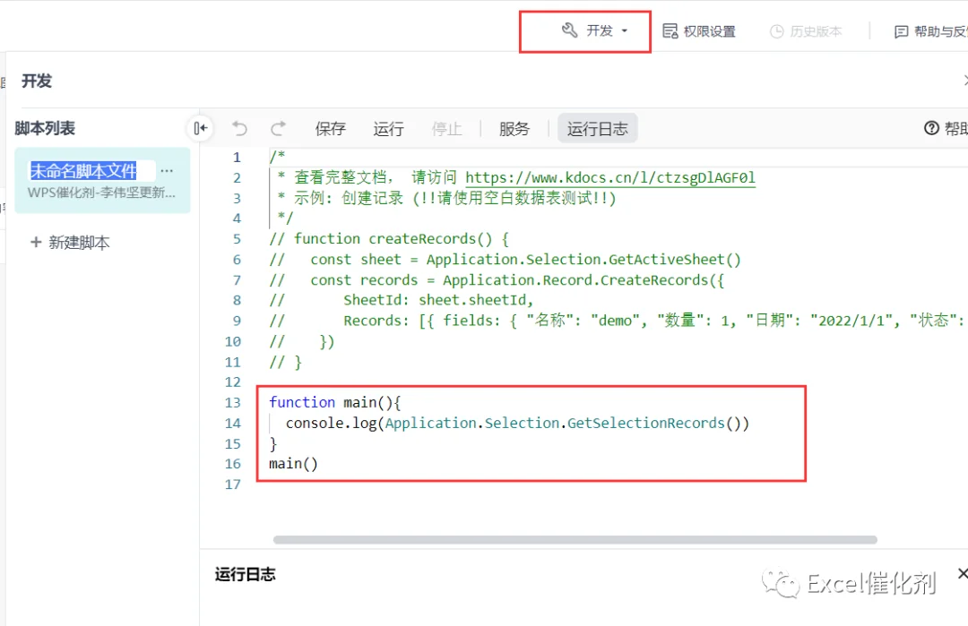
Task: Close the 运行日志 log panel
Action: pyautogui.click(x=963, y=573)
